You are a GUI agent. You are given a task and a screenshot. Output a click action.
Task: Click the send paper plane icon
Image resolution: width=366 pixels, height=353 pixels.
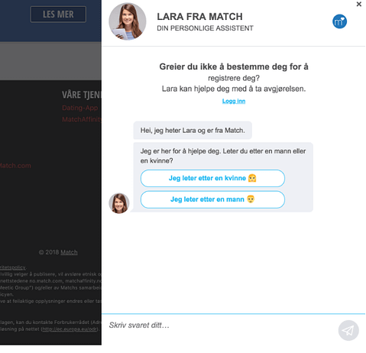click(x=348, y=330)
